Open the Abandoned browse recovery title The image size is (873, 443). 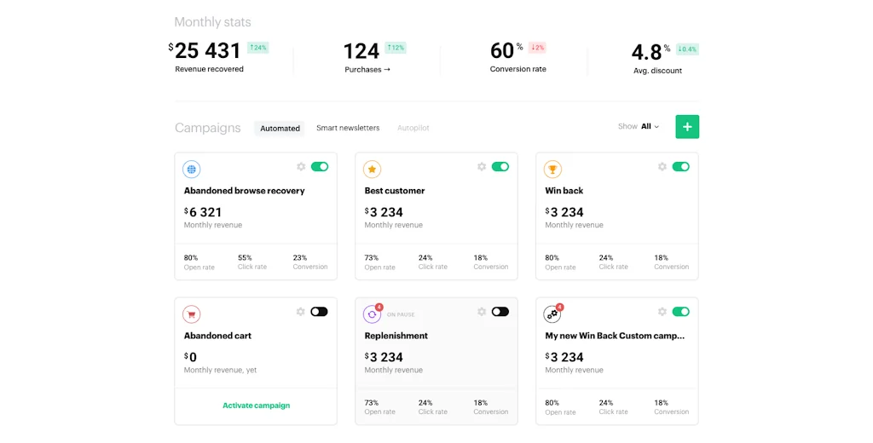(245, 190)
